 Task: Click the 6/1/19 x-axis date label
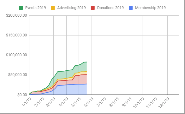coord(89,102)
